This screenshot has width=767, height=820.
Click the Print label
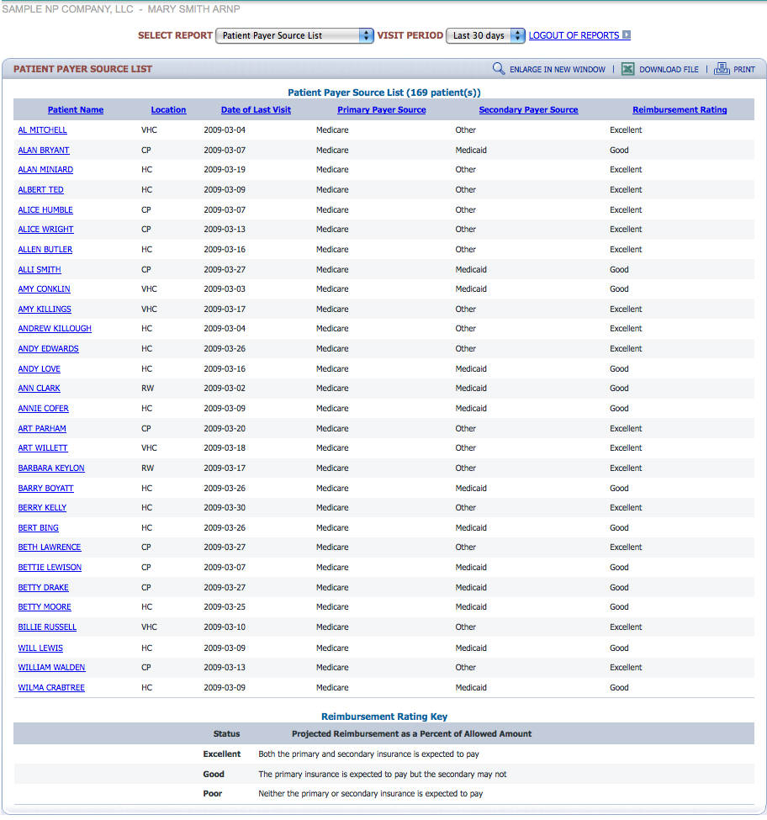coord(744,70)
